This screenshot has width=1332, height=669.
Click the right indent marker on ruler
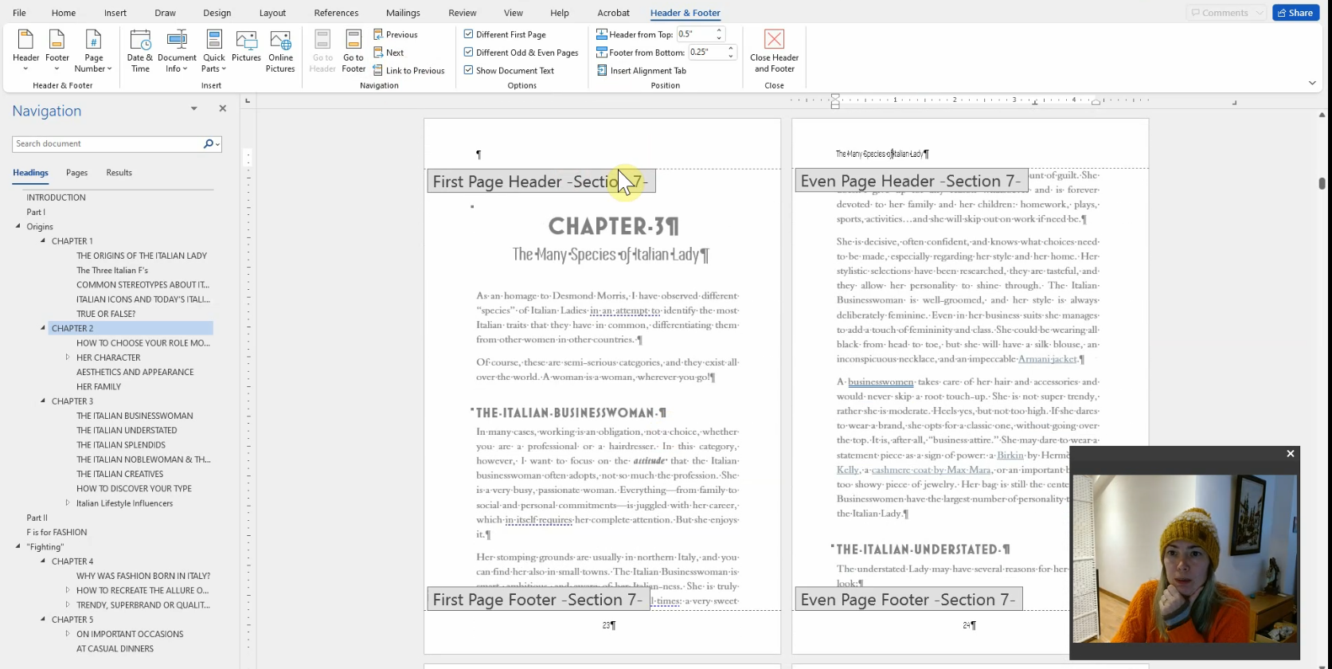click(1096, 102)
